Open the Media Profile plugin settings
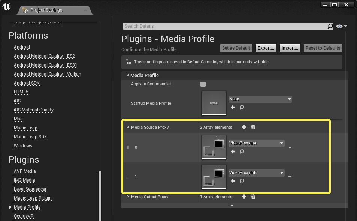The height and width of the screenshot is (221, 357). (x=27, y=207)
